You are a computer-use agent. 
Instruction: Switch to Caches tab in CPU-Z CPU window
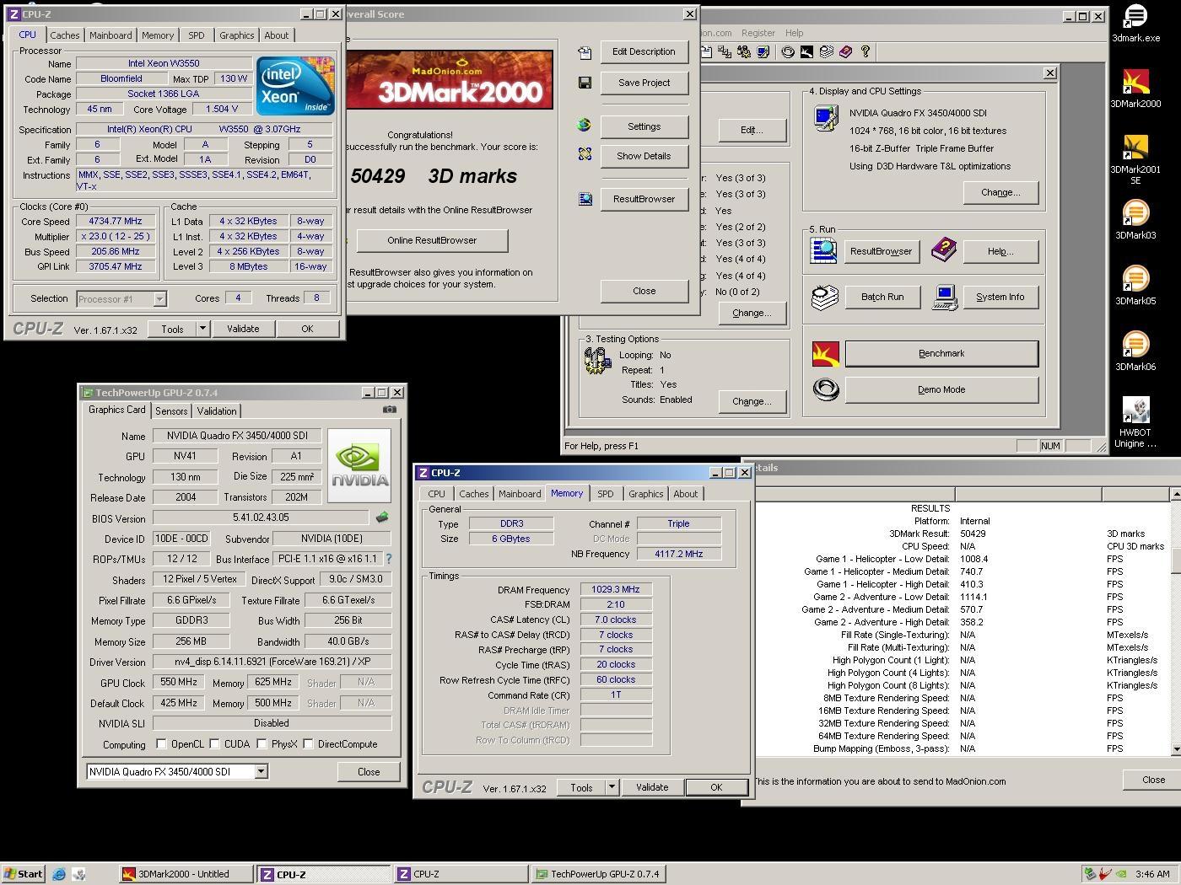[x=64, y=35]
